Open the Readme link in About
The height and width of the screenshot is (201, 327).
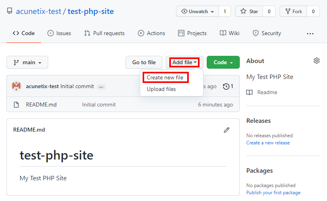pos(267,92)
